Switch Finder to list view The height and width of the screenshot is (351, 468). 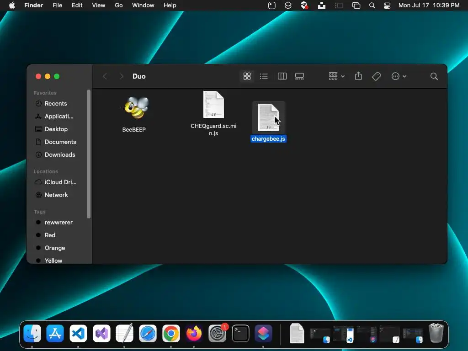pos(264,76)
